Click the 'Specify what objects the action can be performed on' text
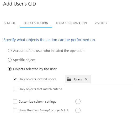Screen dimensions: 133x121 (50, 40)
